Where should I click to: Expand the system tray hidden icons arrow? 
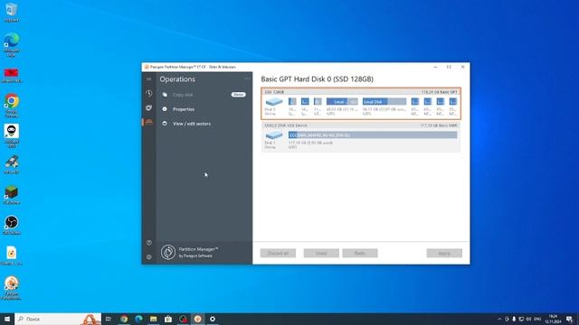point(499,319)
